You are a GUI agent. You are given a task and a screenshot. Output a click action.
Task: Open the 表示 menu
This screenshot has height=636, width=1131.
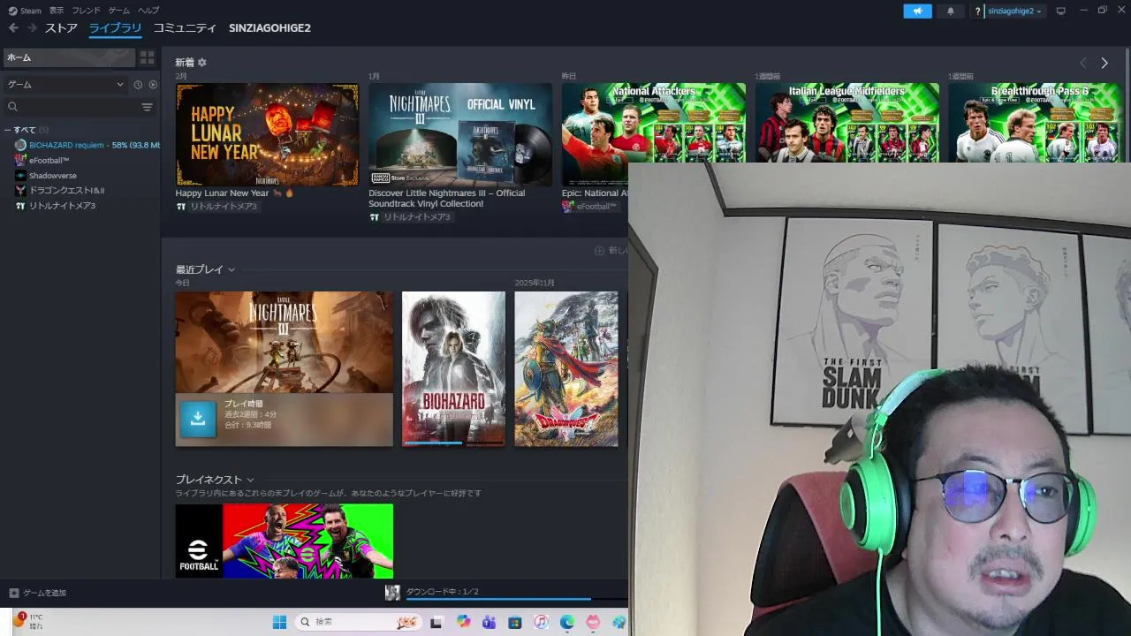(57, 11)
